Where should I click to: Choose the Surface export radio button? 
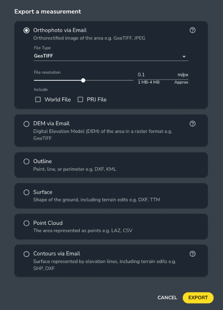tap(26, 192)
